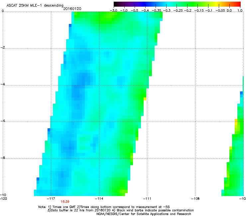Click the colorbar label '-0.5'
This screenshot has height=216, width=246.
tap(134, 11)
